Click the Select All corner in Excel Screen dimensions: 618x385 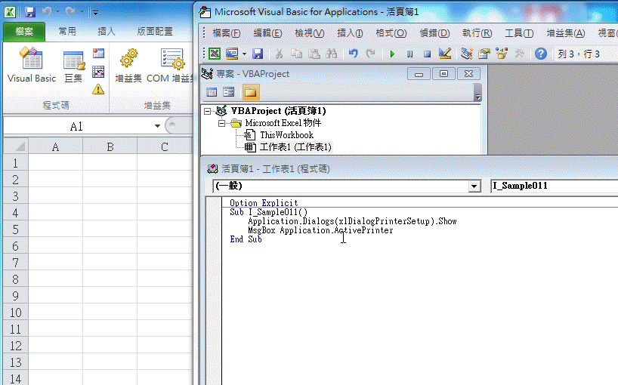coord(16,146)
